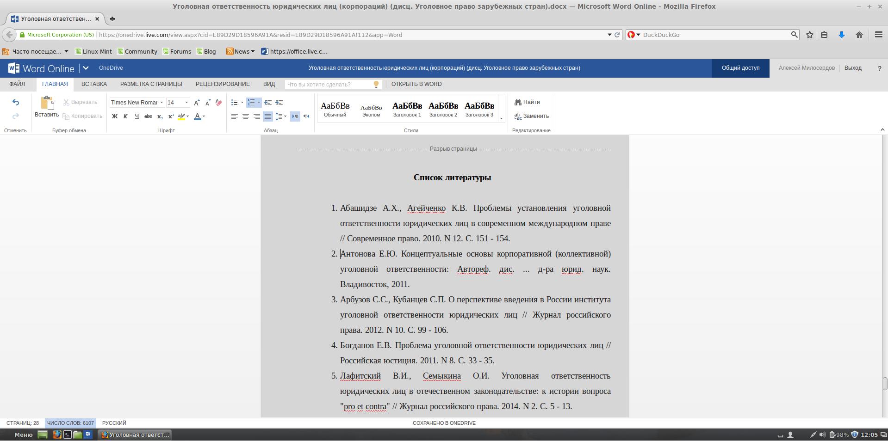The width and height of the screenshot is (888, 441).
Task: Switch to the ВСТАВКА tab
Action: (x=94, y=84)
